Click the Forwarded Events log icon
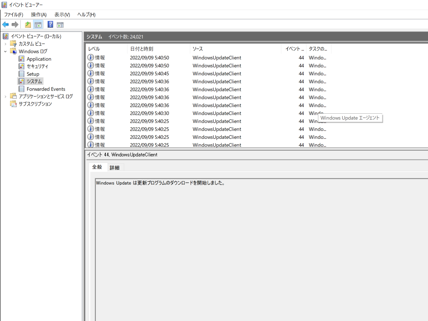Screen dimensions: 428x321 click(x=21, y=89)
